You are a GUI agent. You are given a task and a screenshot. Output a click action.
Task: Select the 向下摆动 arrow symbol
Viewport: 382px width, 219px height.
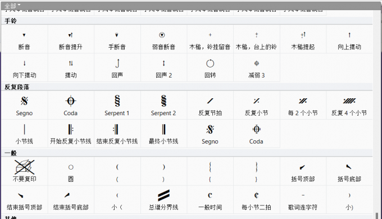coord(24,68)
